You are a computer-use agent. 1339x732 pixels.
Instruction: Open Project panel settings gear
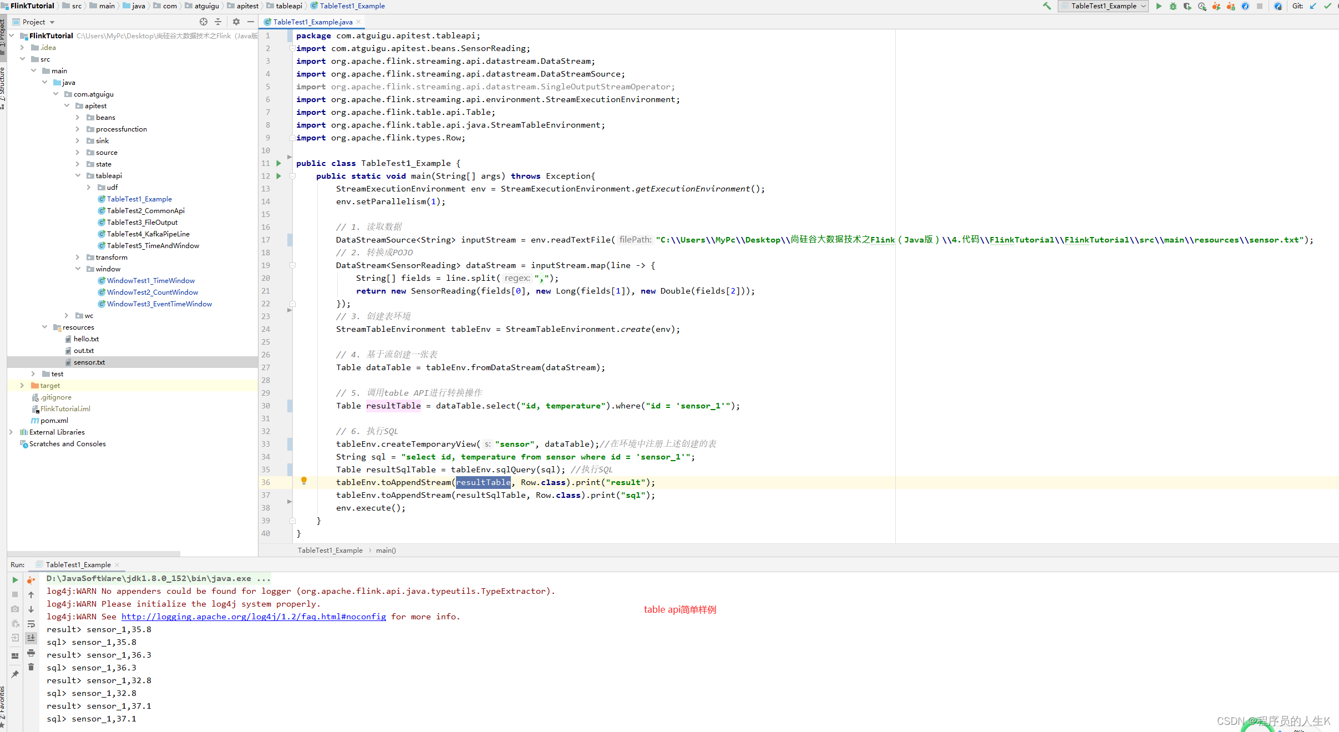click(x=236, y=22)
